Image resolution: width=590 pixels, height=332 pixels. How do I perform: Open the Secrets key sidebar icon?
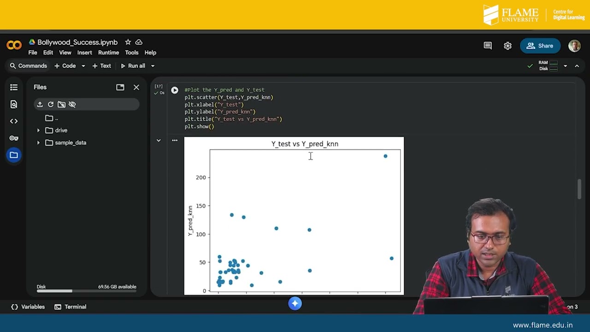pyautogui.click(x=14, y=138)
